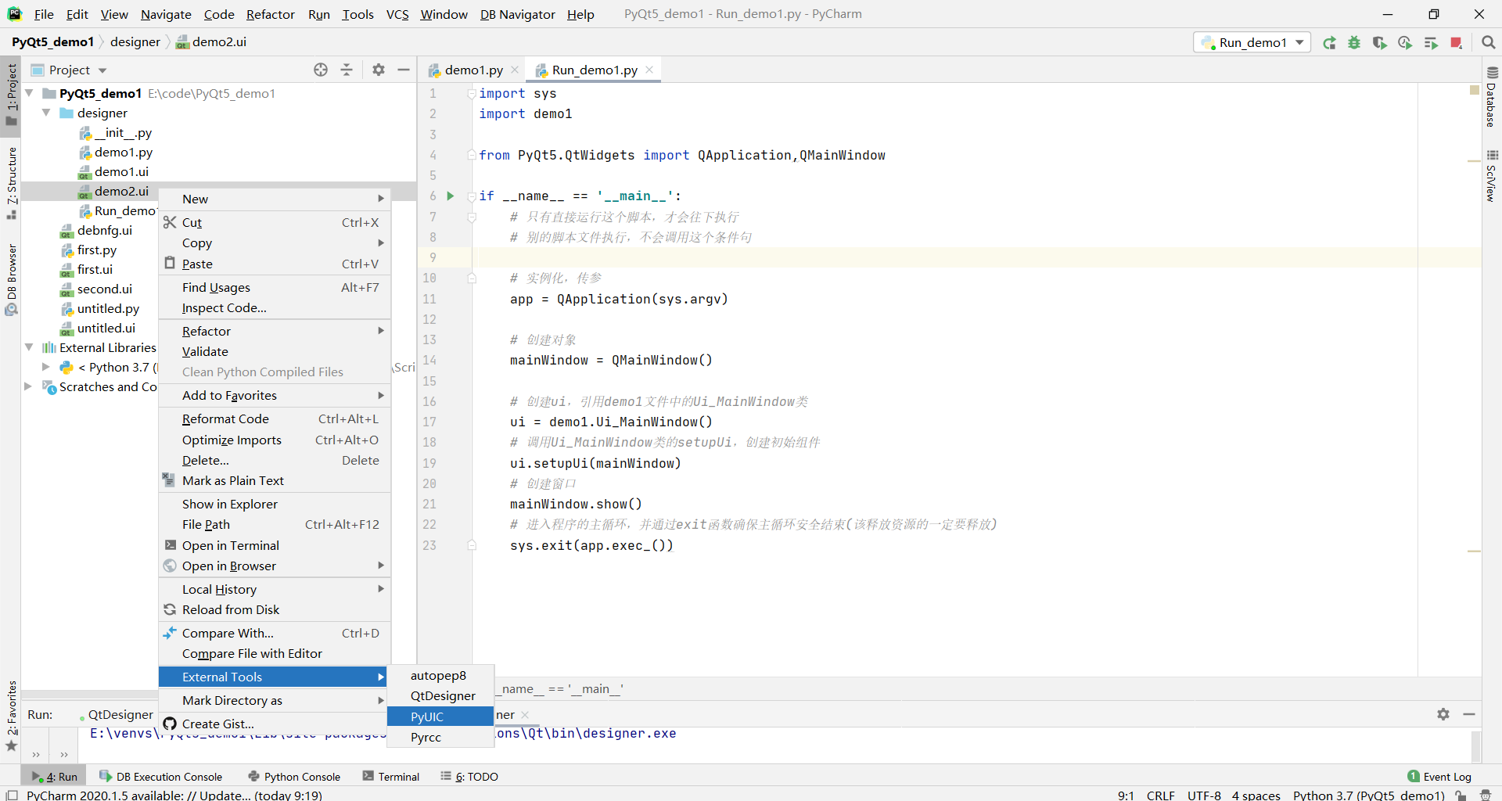This screenshot has height=801, width=1502.
Task: Click UTF-8 encoding in status bar
Action: coord(1204,795)
